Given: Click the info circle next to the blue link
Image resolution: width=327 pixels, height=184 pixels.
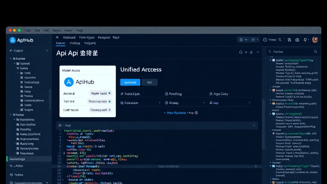Looking at the screenshot, I should pos(196,113).
